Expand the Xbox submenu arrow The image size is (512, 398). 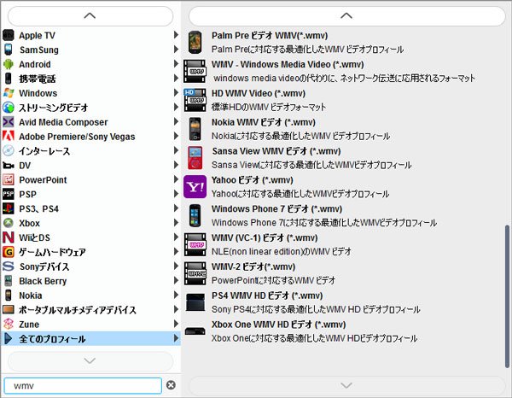[176, 223]
